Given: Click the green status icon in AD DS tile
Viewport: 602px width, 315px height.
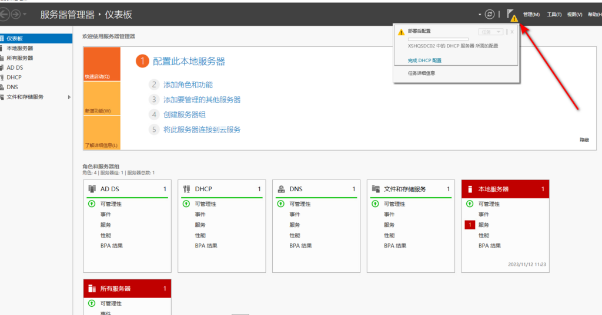Looking at the screenshot, I should tap(92, 204).
